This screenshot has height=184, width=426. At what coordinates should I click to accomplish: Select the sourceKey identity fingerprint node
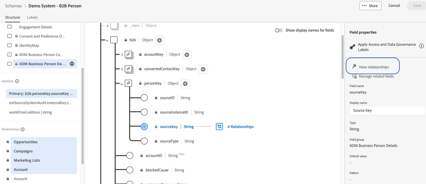click(x=144, y=127)
